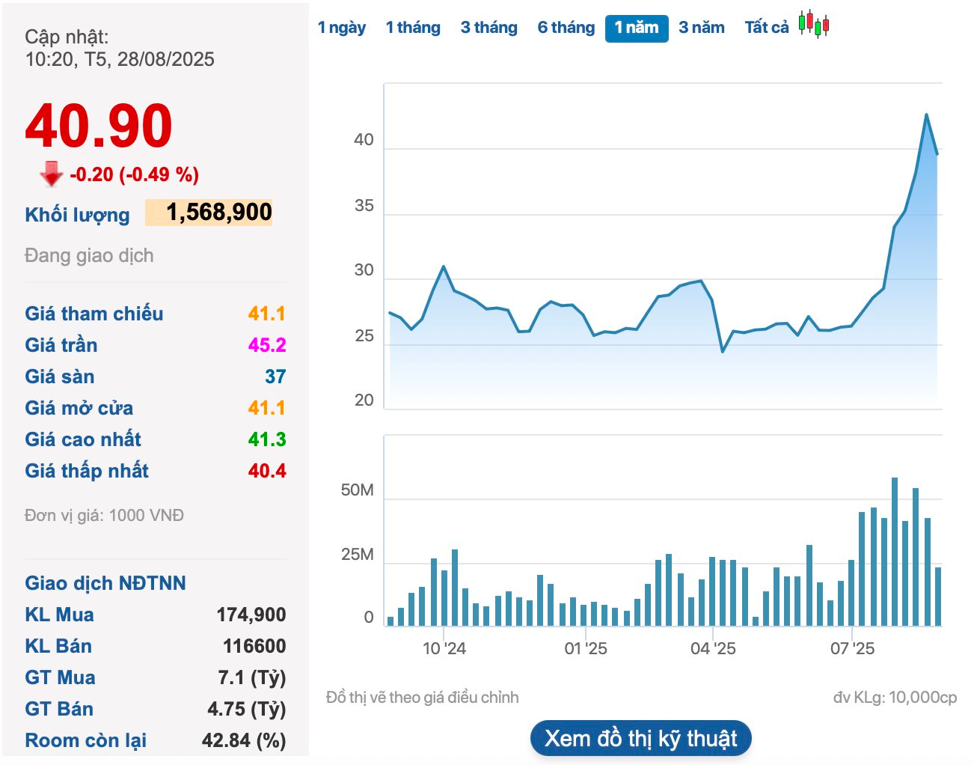
Task: Select the Tất cả time range
Action: pos(766,28)
